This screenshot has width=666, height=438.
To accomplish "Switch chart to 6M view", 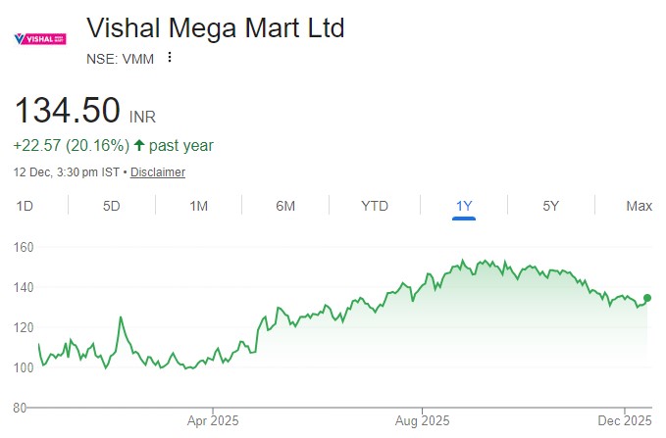I will (285, 206).
